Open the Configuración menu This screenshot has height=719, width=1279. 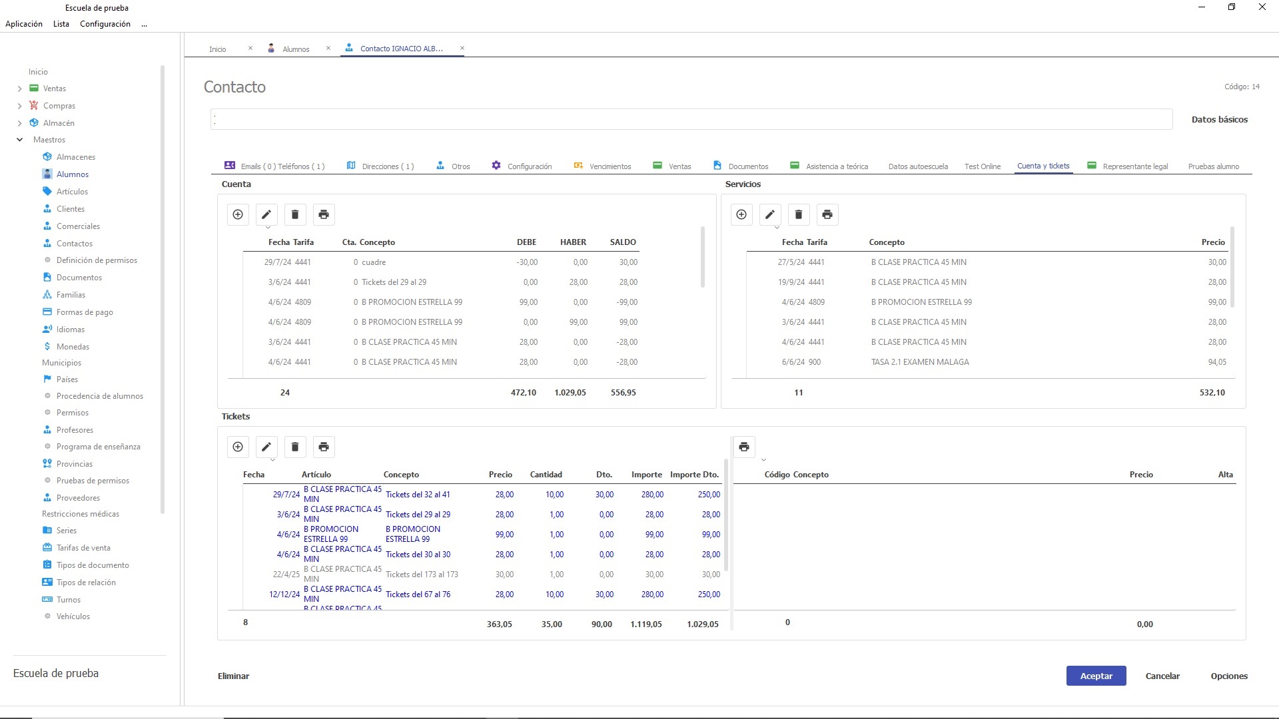click(x=105, y=24)
